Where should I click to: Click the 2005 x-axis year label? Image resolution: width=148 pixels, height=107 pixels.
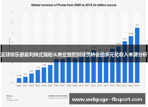tap(50, 85)
